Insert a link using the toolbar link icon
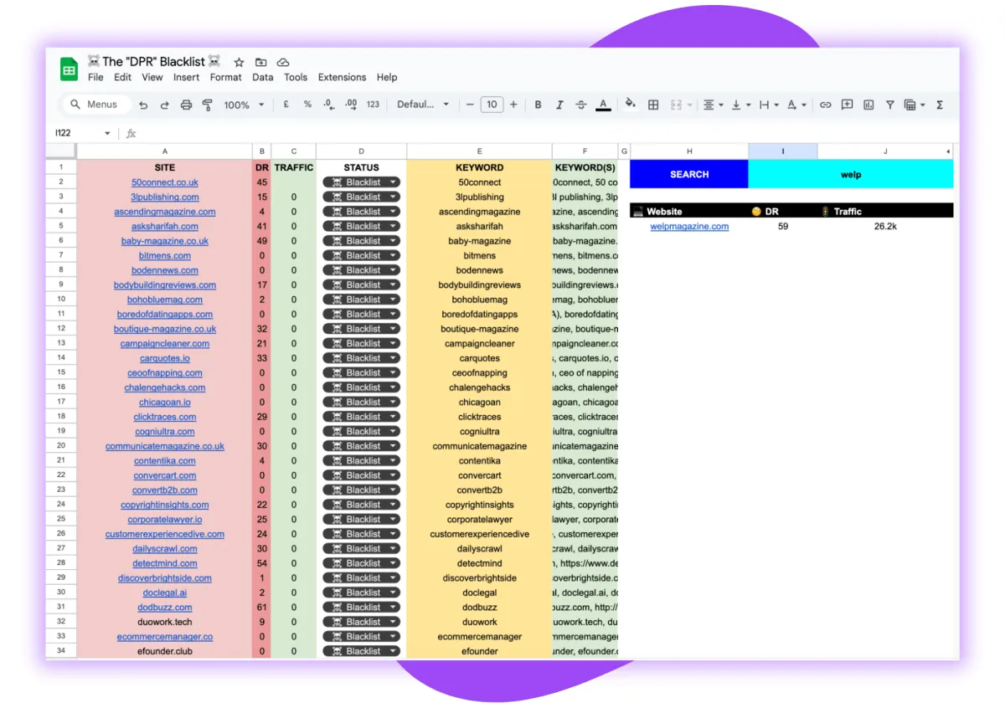 tap(825, 105)
